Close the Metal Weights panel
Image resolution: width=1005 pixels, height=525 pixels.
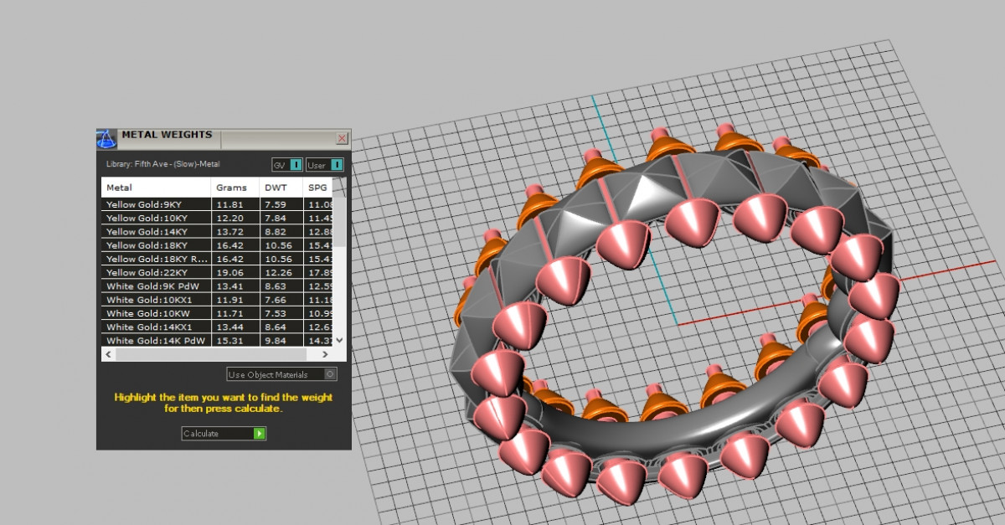(x=342, y=138)
